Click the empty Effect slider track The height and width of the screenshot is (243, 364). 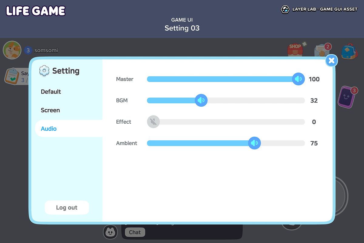click(x=232, y=122)
